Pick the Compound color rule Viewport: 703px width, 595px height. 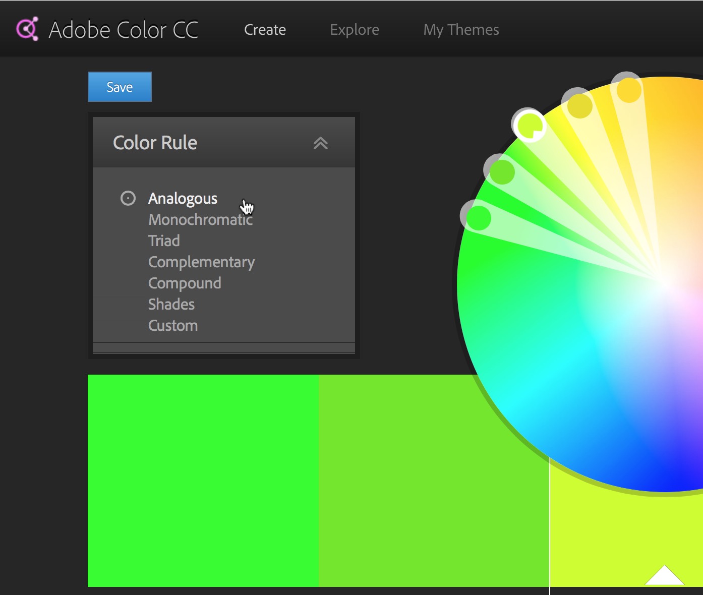point(185,283)
